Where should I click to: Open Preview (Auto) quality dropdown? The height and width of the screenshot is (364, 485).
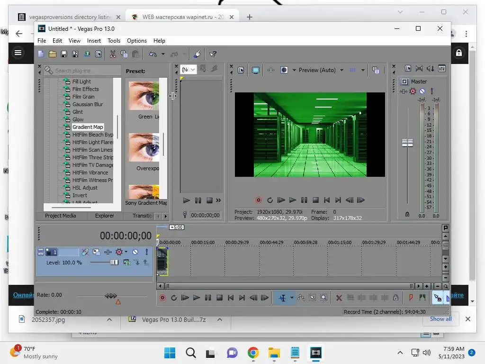click(x=342, y=70)
